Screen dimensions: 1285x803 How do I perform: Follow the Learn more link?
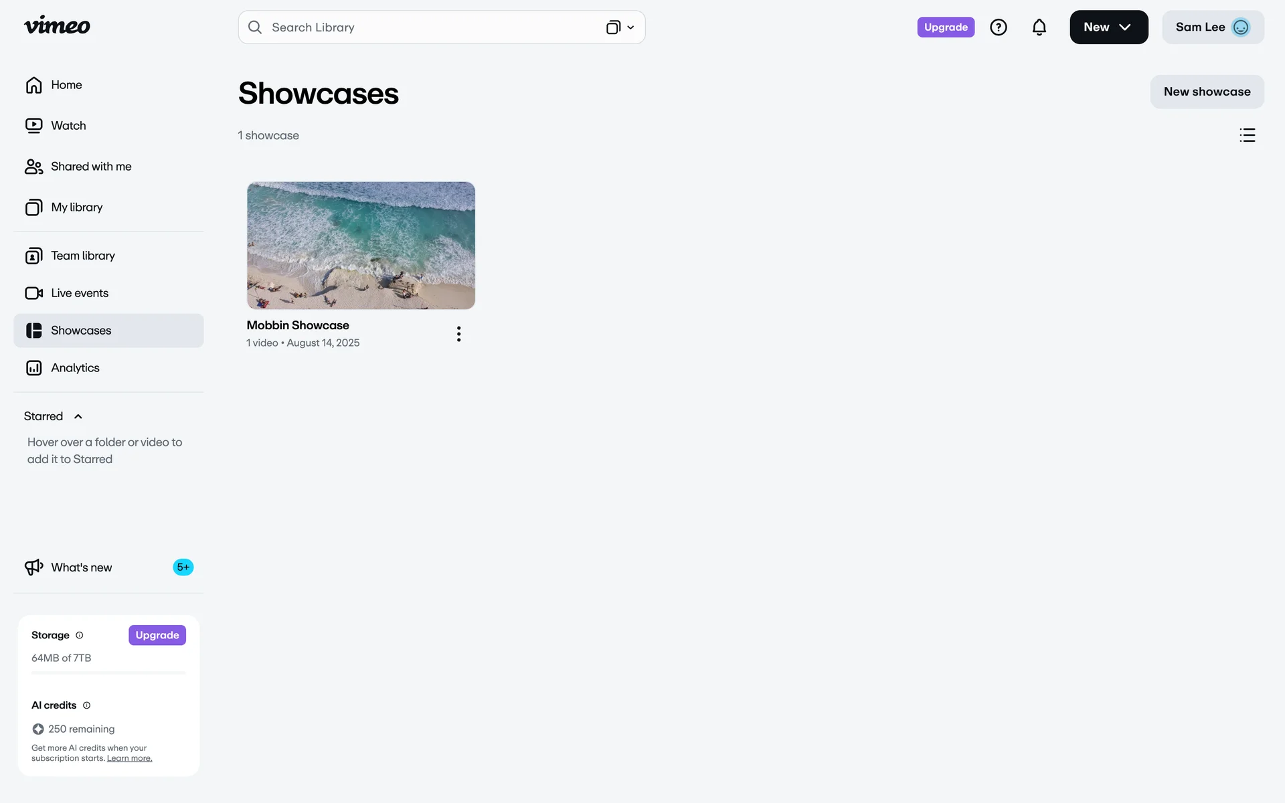[129, 758]
